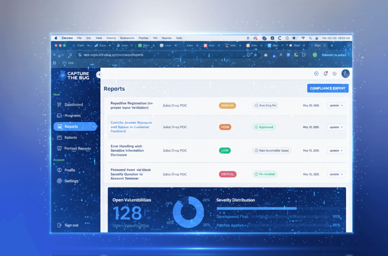388x256 pixels.
Task: Open update dropdown for May 20 report
Action: click(x=336, y=127)
